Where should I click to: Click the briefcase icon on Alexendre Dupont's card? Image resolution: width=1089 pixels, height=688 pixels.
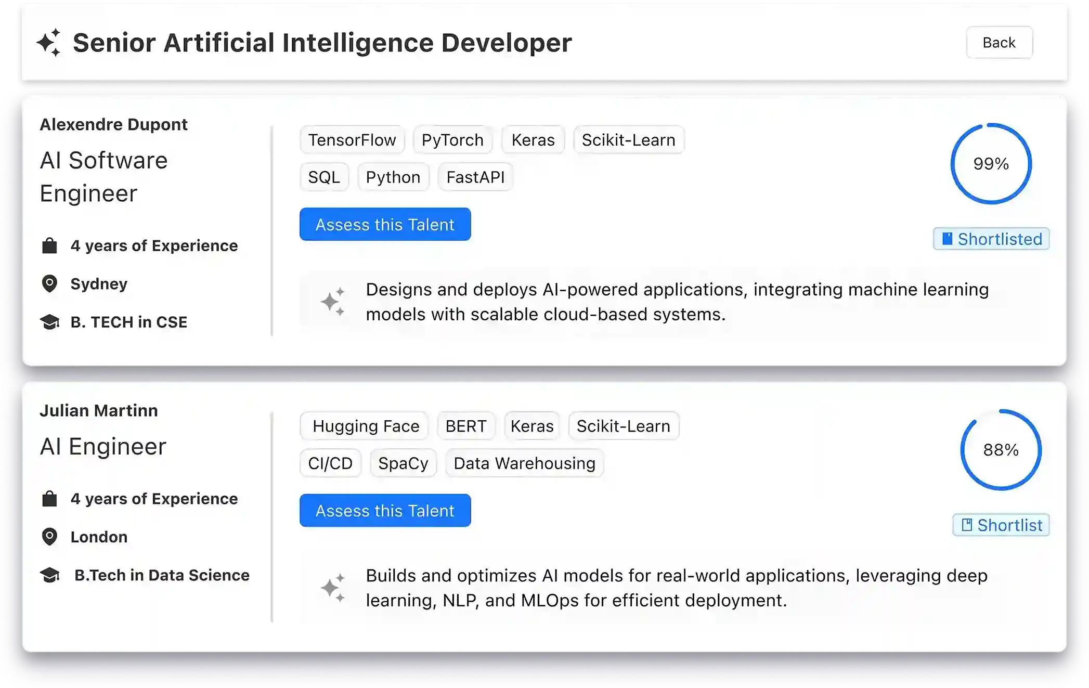(x=49, y=245)
